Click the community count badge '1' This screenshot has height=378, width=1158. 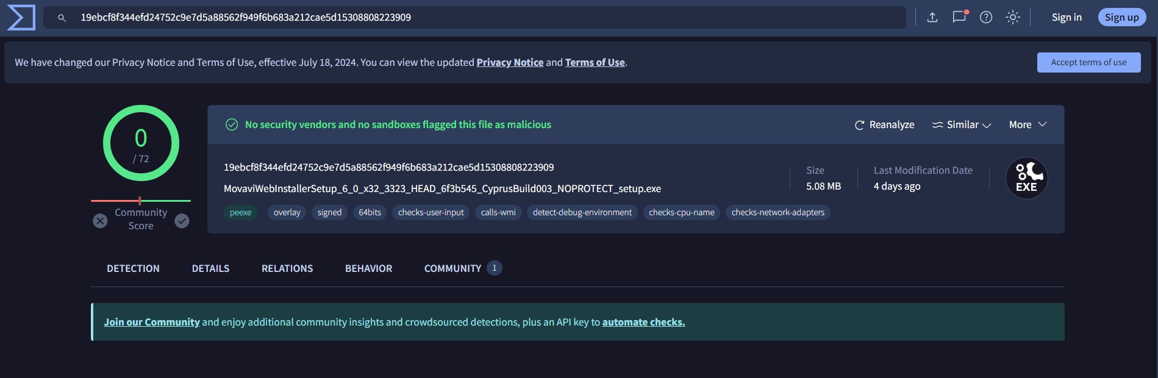(x=495, y=268)
